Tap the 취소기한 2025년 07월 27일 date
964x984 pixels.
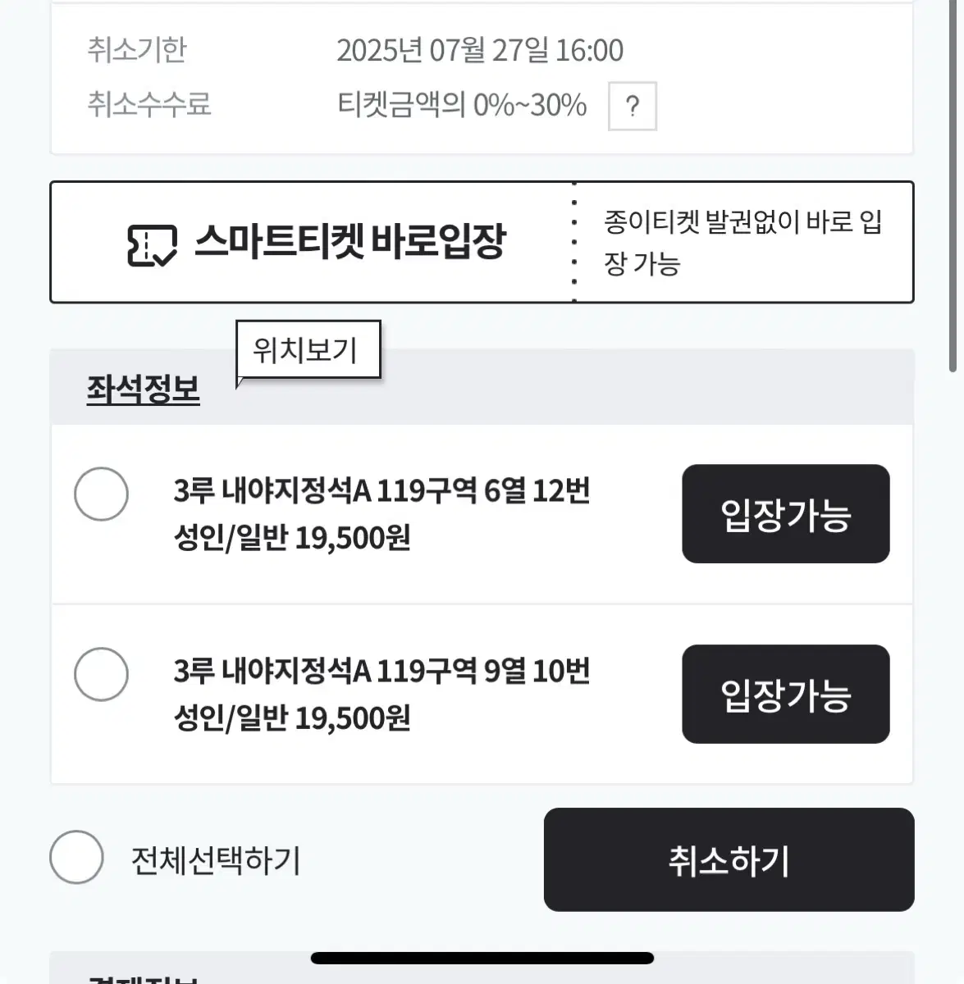[x=480, y=51]
